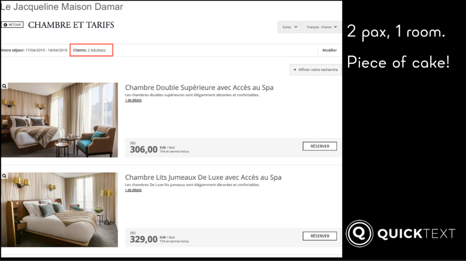Viewport: 466px width, 261px height.
Task: Reserve the 329,00 EUR room
Action: 320,236
